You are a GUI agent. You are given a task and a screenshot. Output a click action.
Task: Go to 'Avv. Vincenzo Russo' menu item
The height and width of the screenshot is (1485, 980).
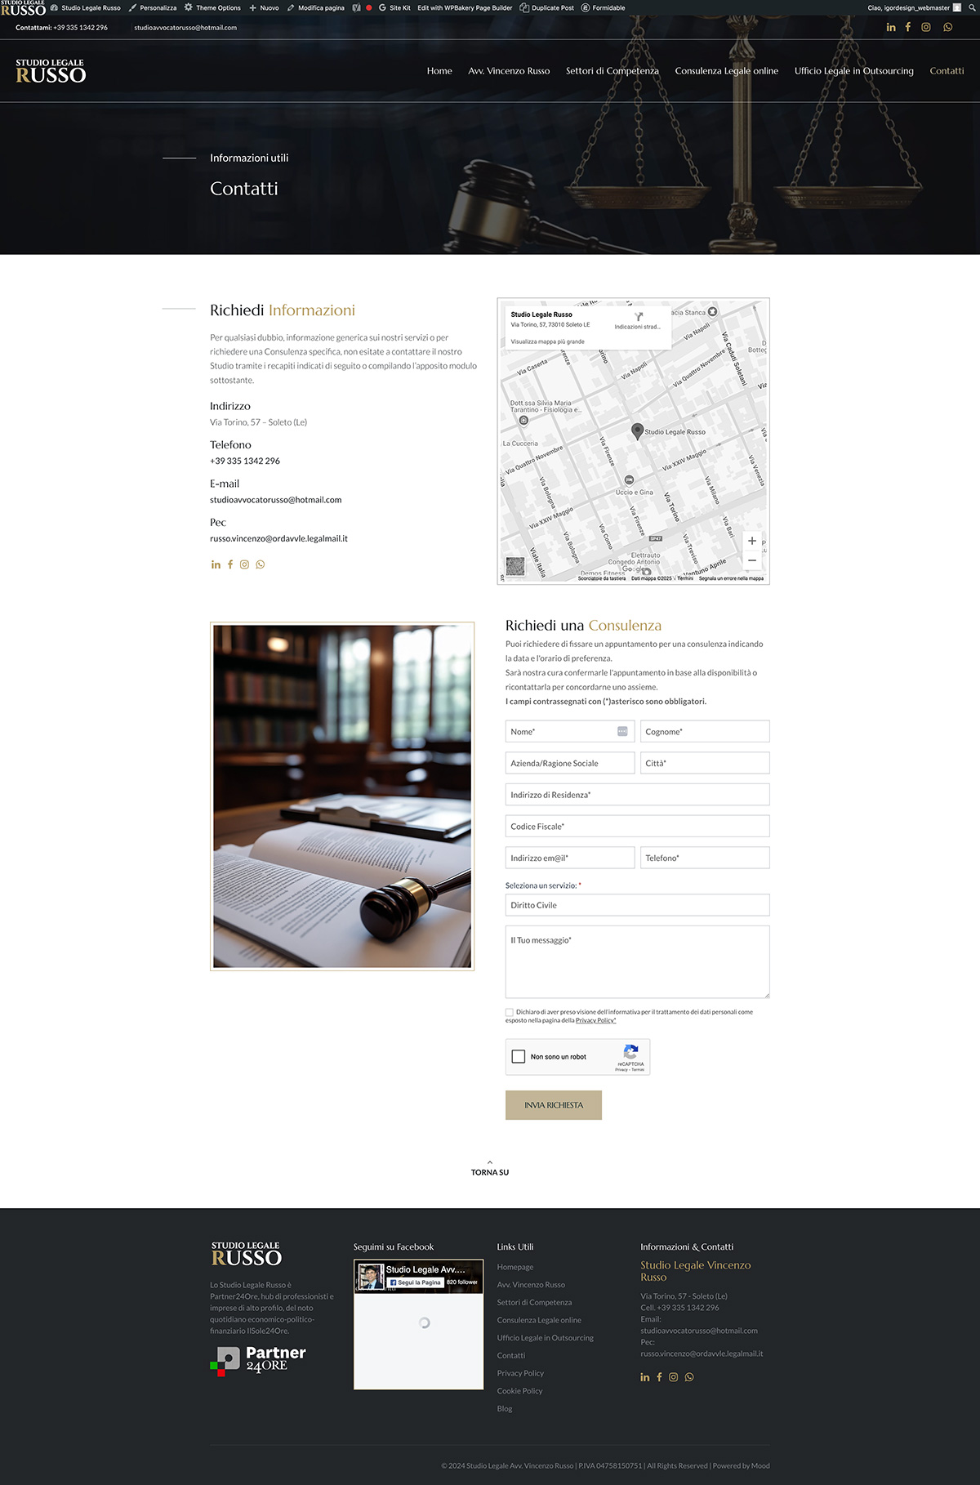[509, 71]
